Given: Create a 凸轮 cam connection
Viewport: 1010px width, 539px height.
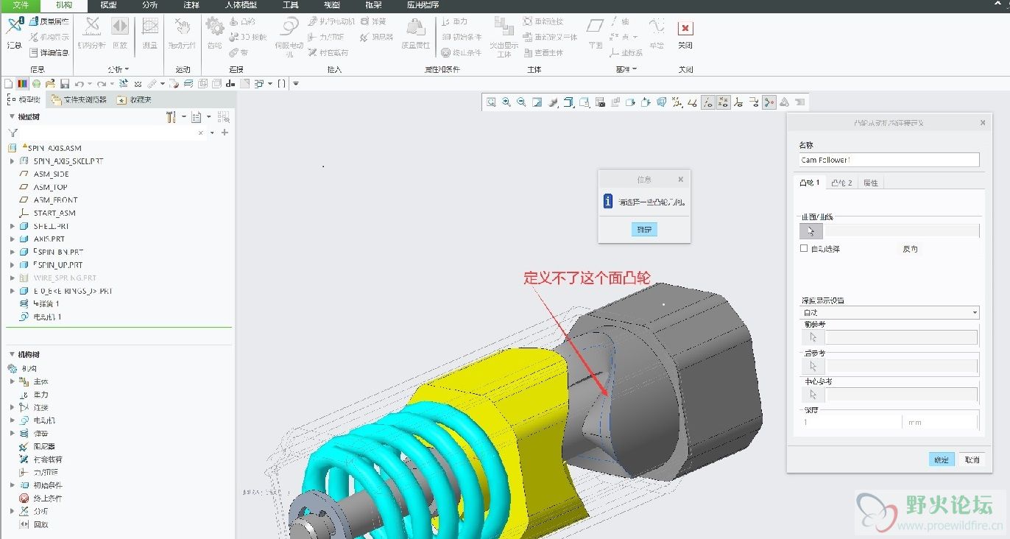Looking at the screenshot, I should [242, 21].
